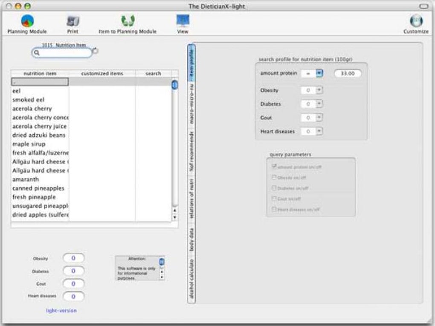
Task: Click the list scroll up arrow
Action: 175,211
